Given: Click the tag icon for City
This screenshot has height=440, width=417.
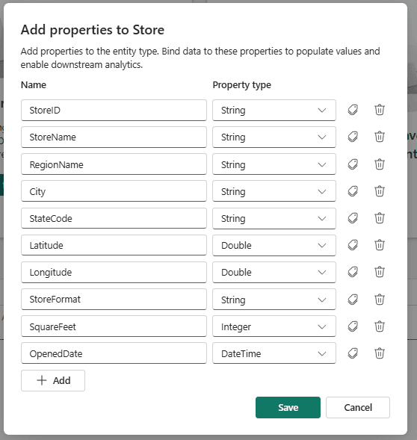Looking at the screenshot, I should (x=353, y=191).
